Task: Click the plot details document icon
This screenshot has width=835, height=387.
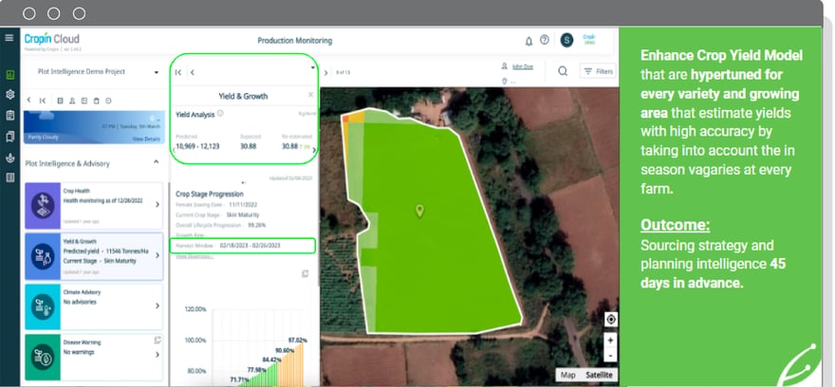Action: point(60,101)
